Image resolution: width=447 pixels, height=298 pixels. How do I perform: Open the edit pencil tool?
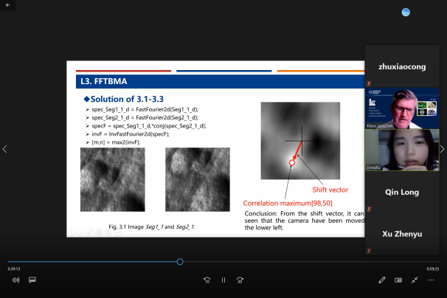(x=382, y=280)
